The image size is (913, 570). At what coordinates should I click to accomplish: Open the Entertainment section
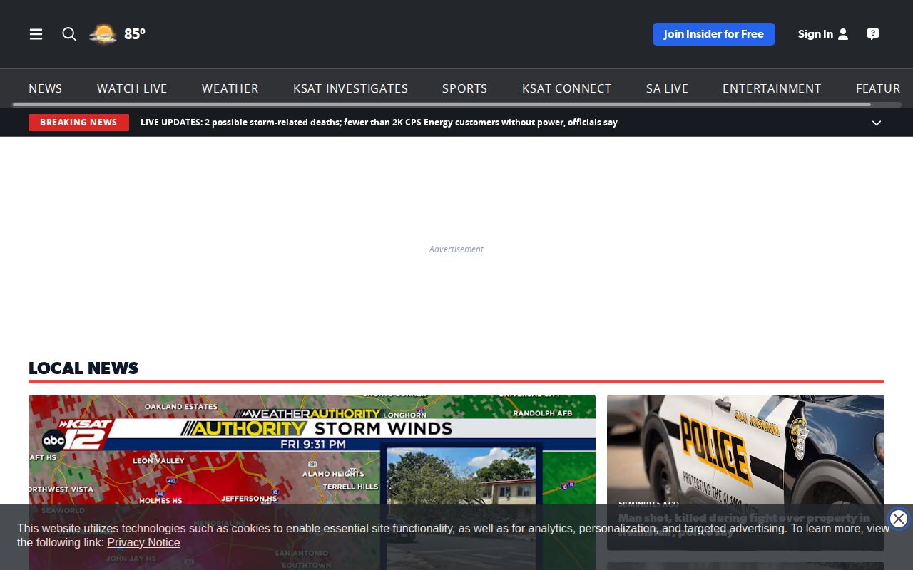coord(772,88)
